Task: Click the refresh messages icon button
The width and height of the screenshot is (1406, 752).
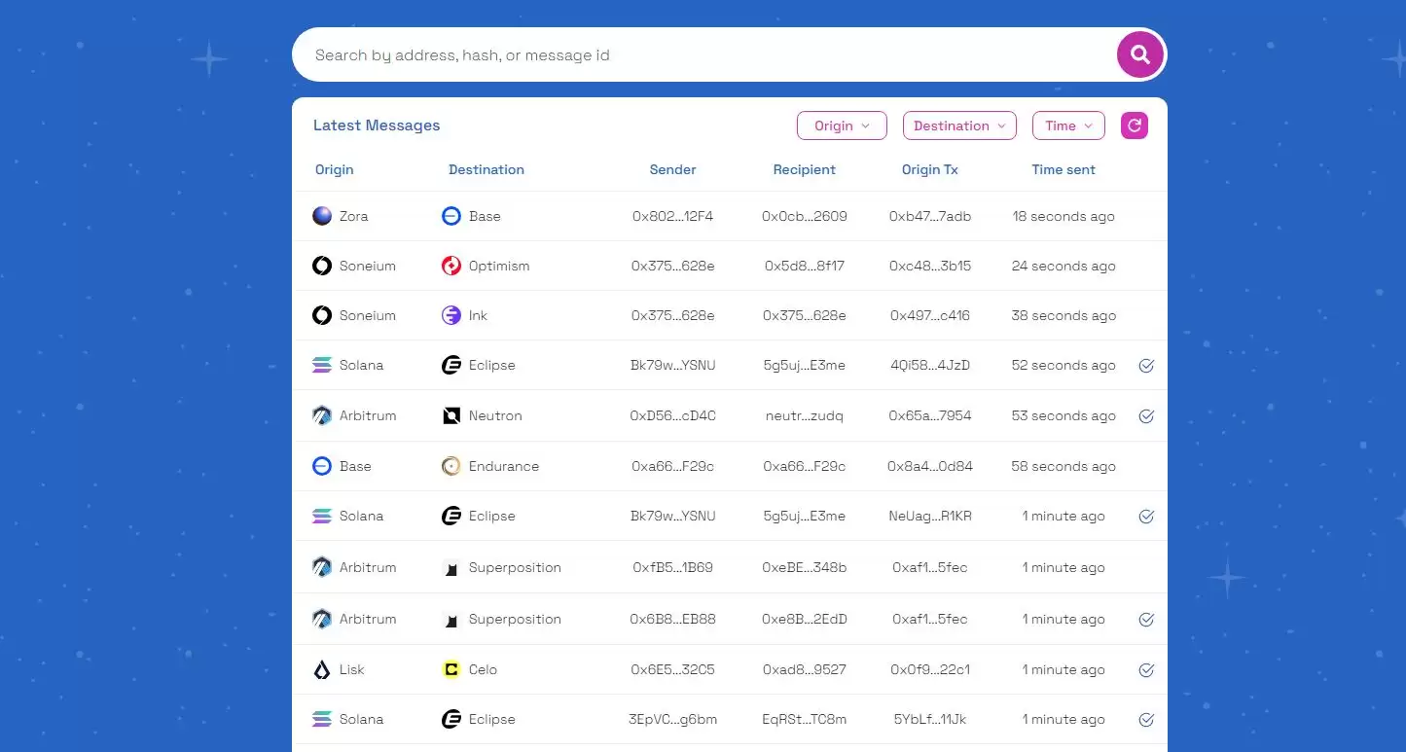Action: pyautogui.click(x=1135, y=125)
